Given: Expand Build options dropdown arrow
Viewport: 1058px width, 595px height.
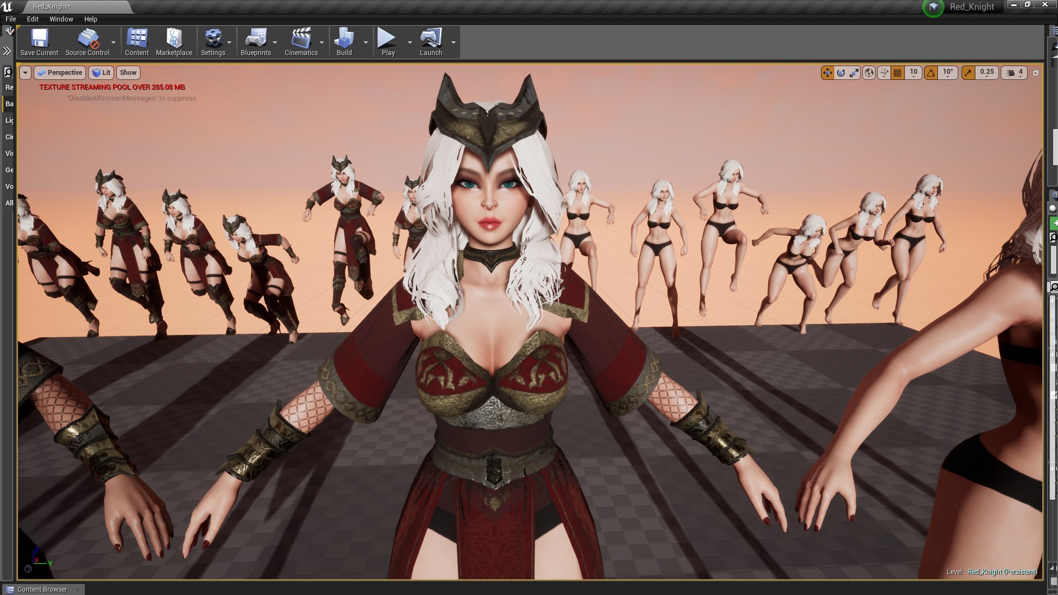Looking at the screenshot, I should point(365,42).
